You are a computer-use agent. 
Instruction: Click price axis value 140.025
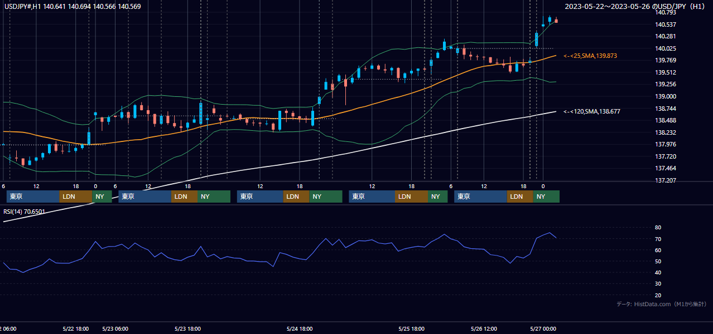click(664, 48)
